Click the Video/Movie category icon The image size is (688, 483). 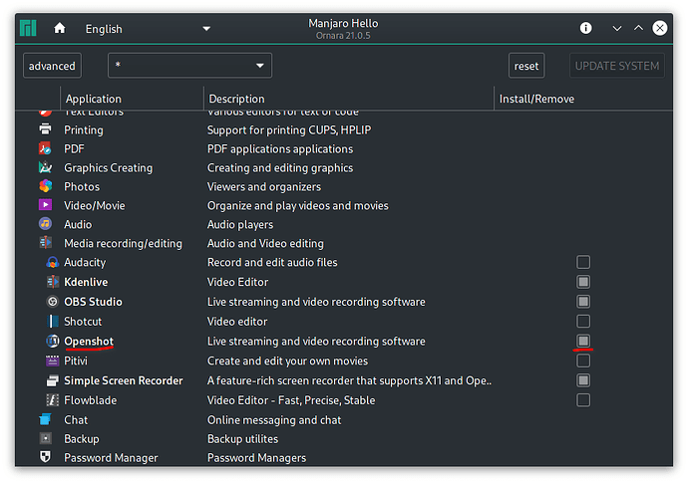coord(45,205)
